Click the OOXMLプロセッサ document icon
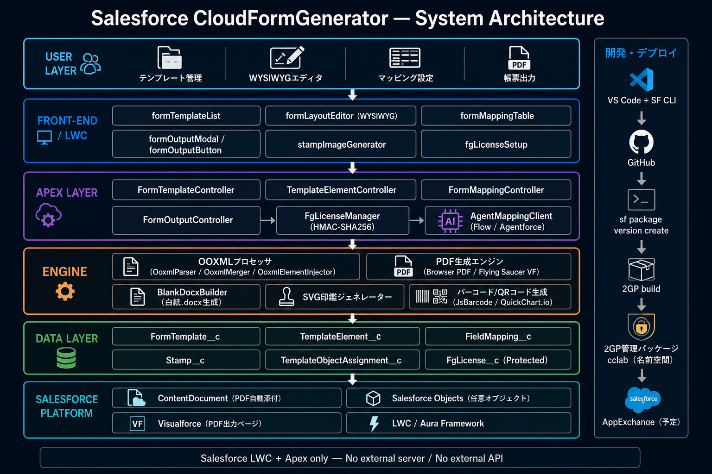 point(131,267)
